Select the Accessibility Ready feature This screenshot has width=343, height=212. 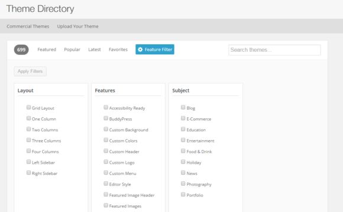106,107
